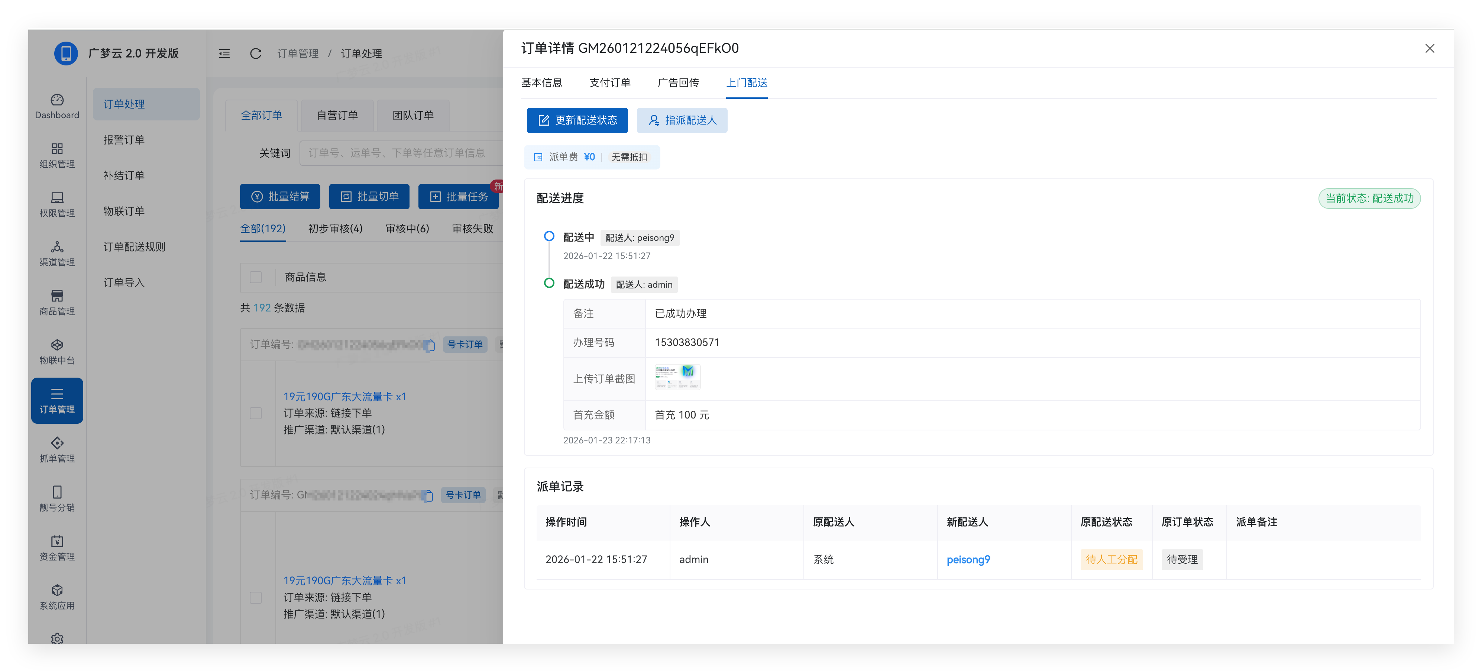Open 渠道管理 in the sidebar
Viewport: 1482px width, 672px height.
coord(57,253)
